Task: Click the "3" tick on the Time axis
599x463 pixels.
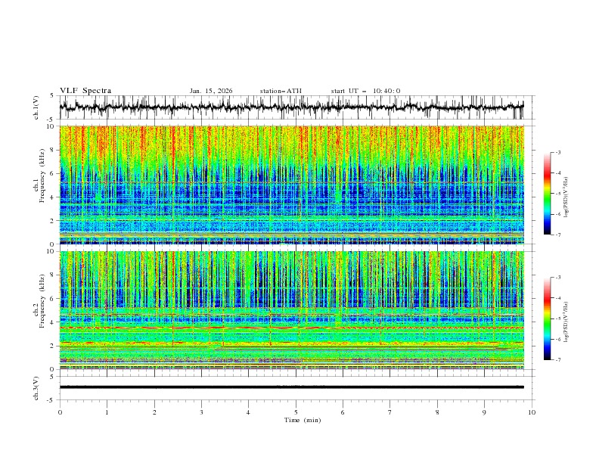Action: pyautogui.click(x=201, y=412)
